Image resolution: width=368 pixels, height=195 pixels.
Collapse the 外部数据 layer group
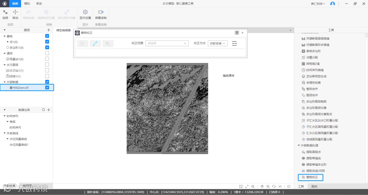tap(4, 82)
